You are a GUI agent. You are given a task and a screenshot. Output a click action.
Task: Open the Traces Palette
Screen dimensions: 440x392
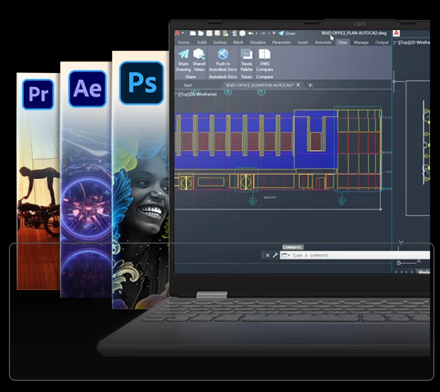coord(247,60)
